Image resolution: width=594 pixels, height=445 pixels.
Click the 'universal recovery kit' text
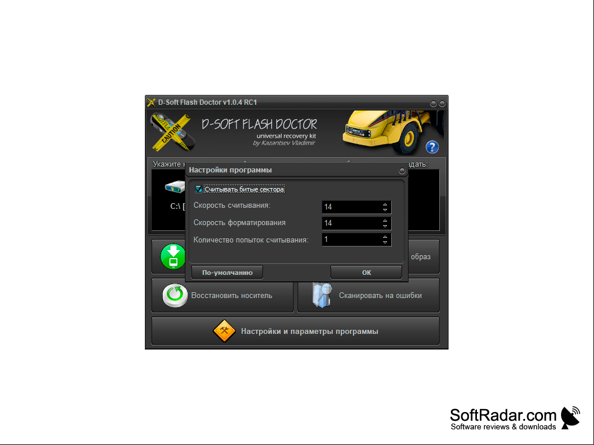[286, 136]
